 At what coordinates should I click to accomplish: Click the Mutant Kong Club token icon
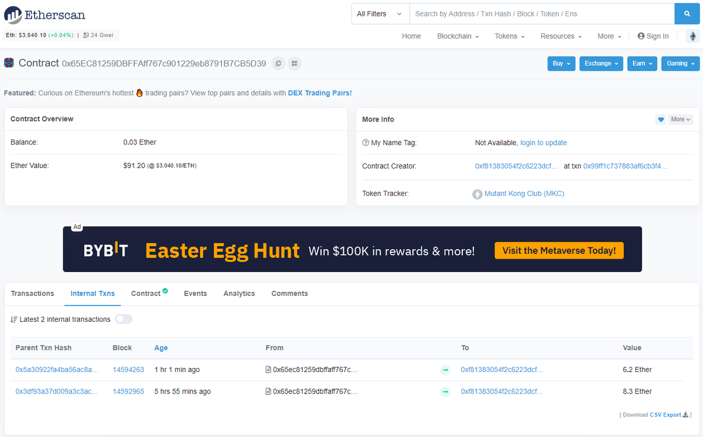click(477, 194)
